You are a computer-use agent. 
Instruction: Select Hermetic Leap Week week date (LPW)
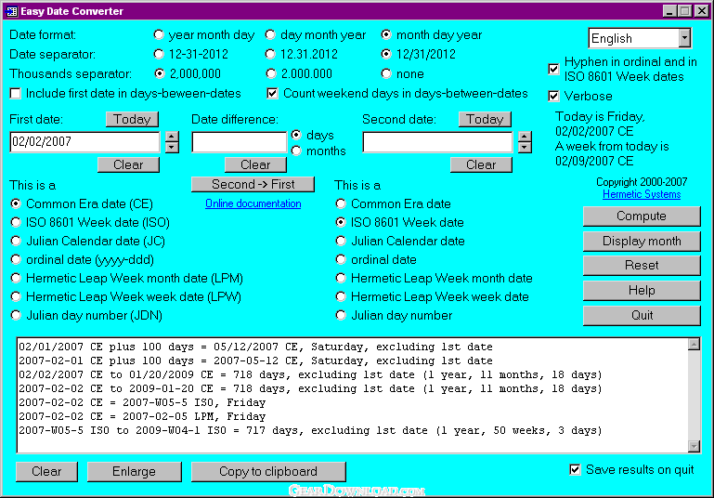tap(16, 296)
